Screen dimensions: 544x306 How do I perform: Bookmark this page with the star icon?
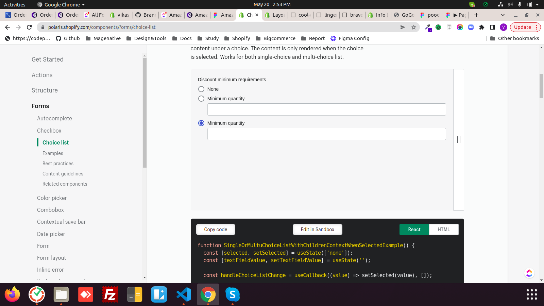coord(414,27)
